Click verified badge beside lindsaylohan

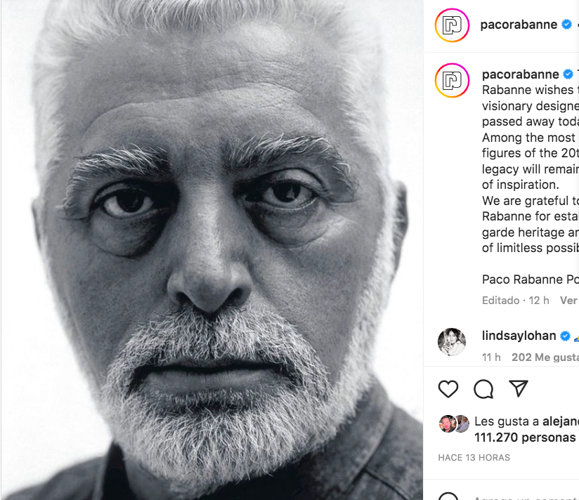click(x=565, y=336)
